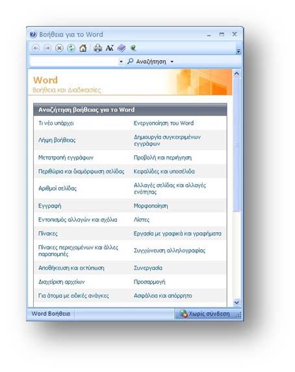Open Για άτομα με ειδικές ανάγκες link
The image size is (295, 372).
click(x=73, y=296)
